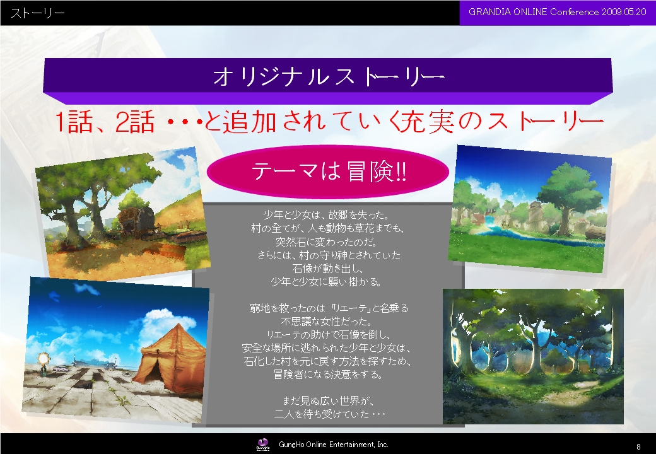Click the line 村の全てが、人も動物も草花までも、
Viewport: 656px width, 454px height.
327,228
